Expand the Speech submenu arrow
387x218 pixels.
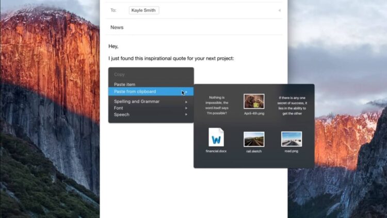tap(186, 115)
